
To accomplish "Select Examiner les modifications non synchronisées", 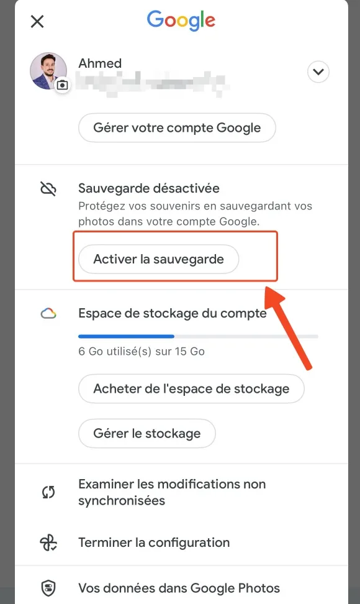I will pos(172,492).
